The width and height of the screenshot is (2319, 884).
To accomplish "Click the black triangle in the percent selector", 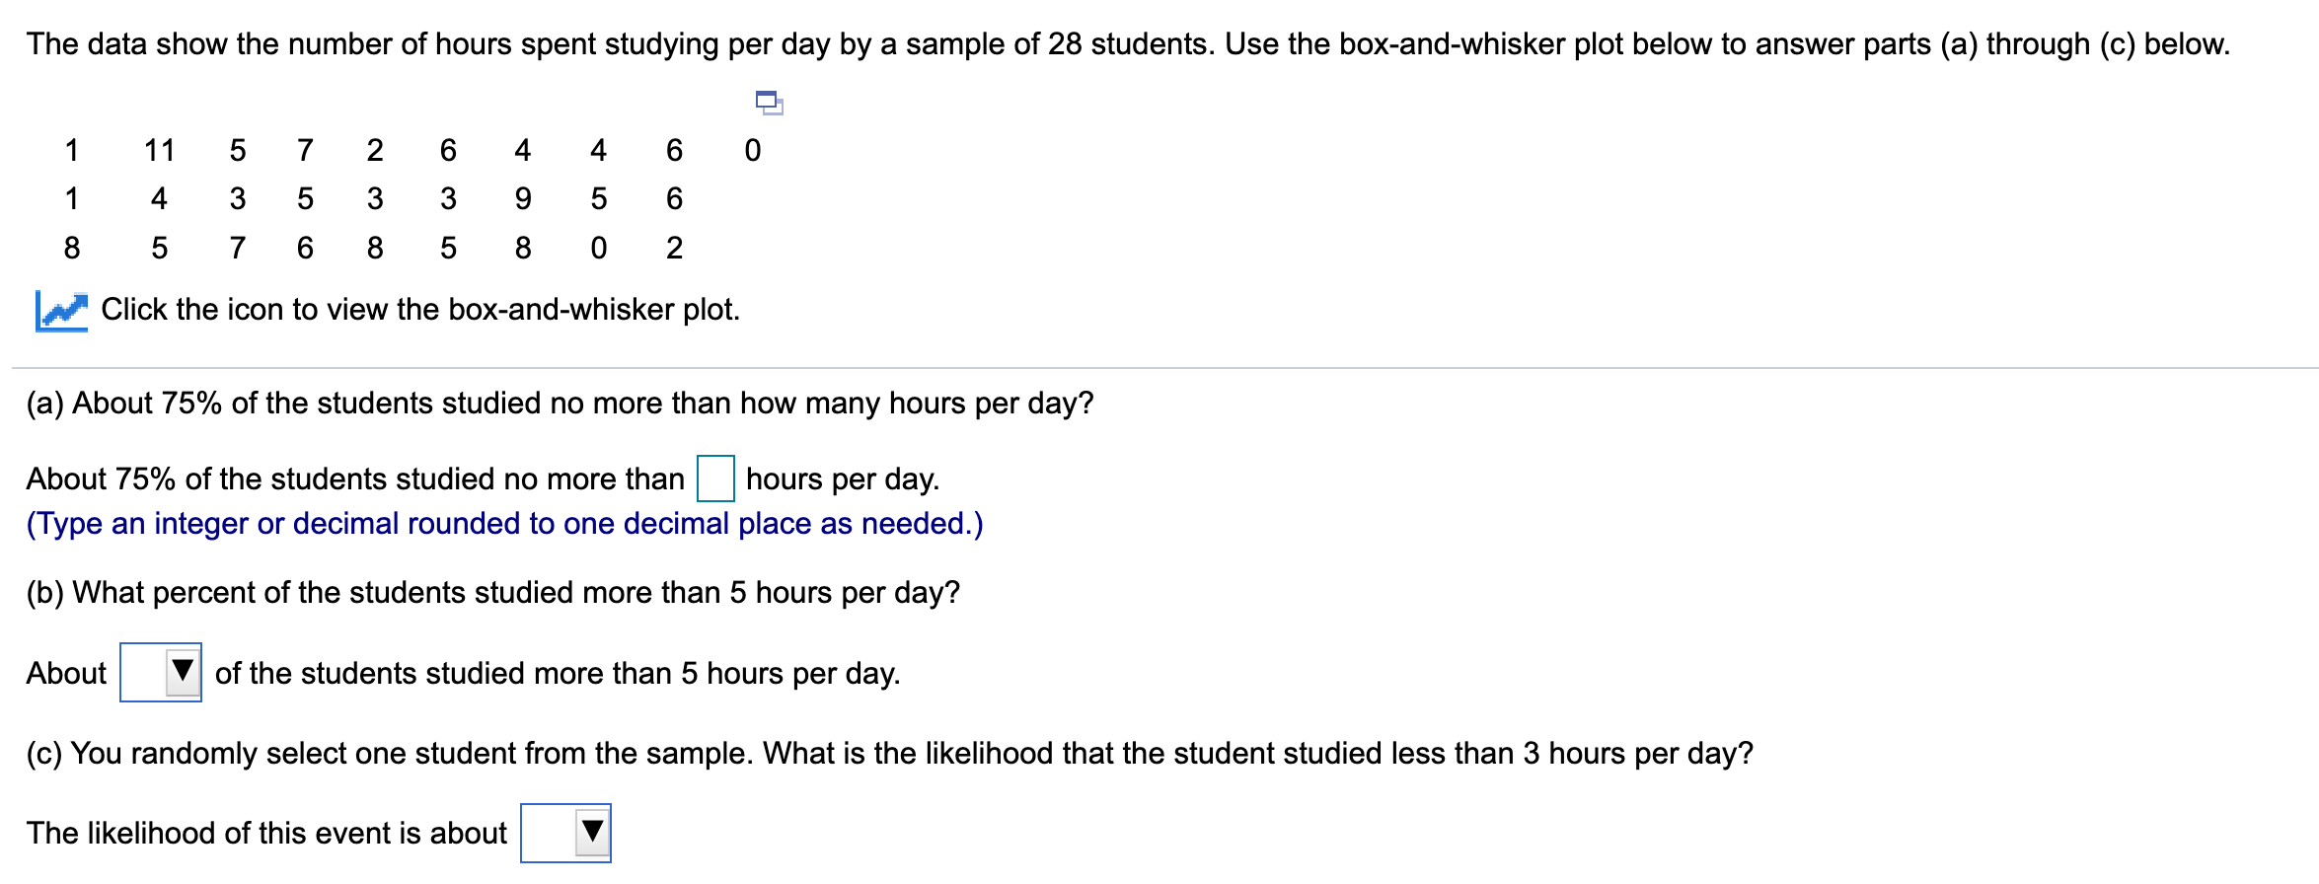I will [184, 669].
